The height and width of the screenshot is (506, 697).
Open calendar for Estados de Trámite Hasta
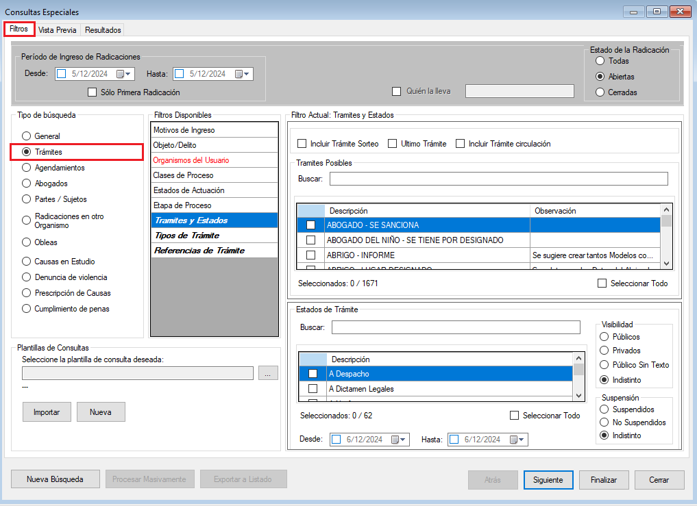516,440
